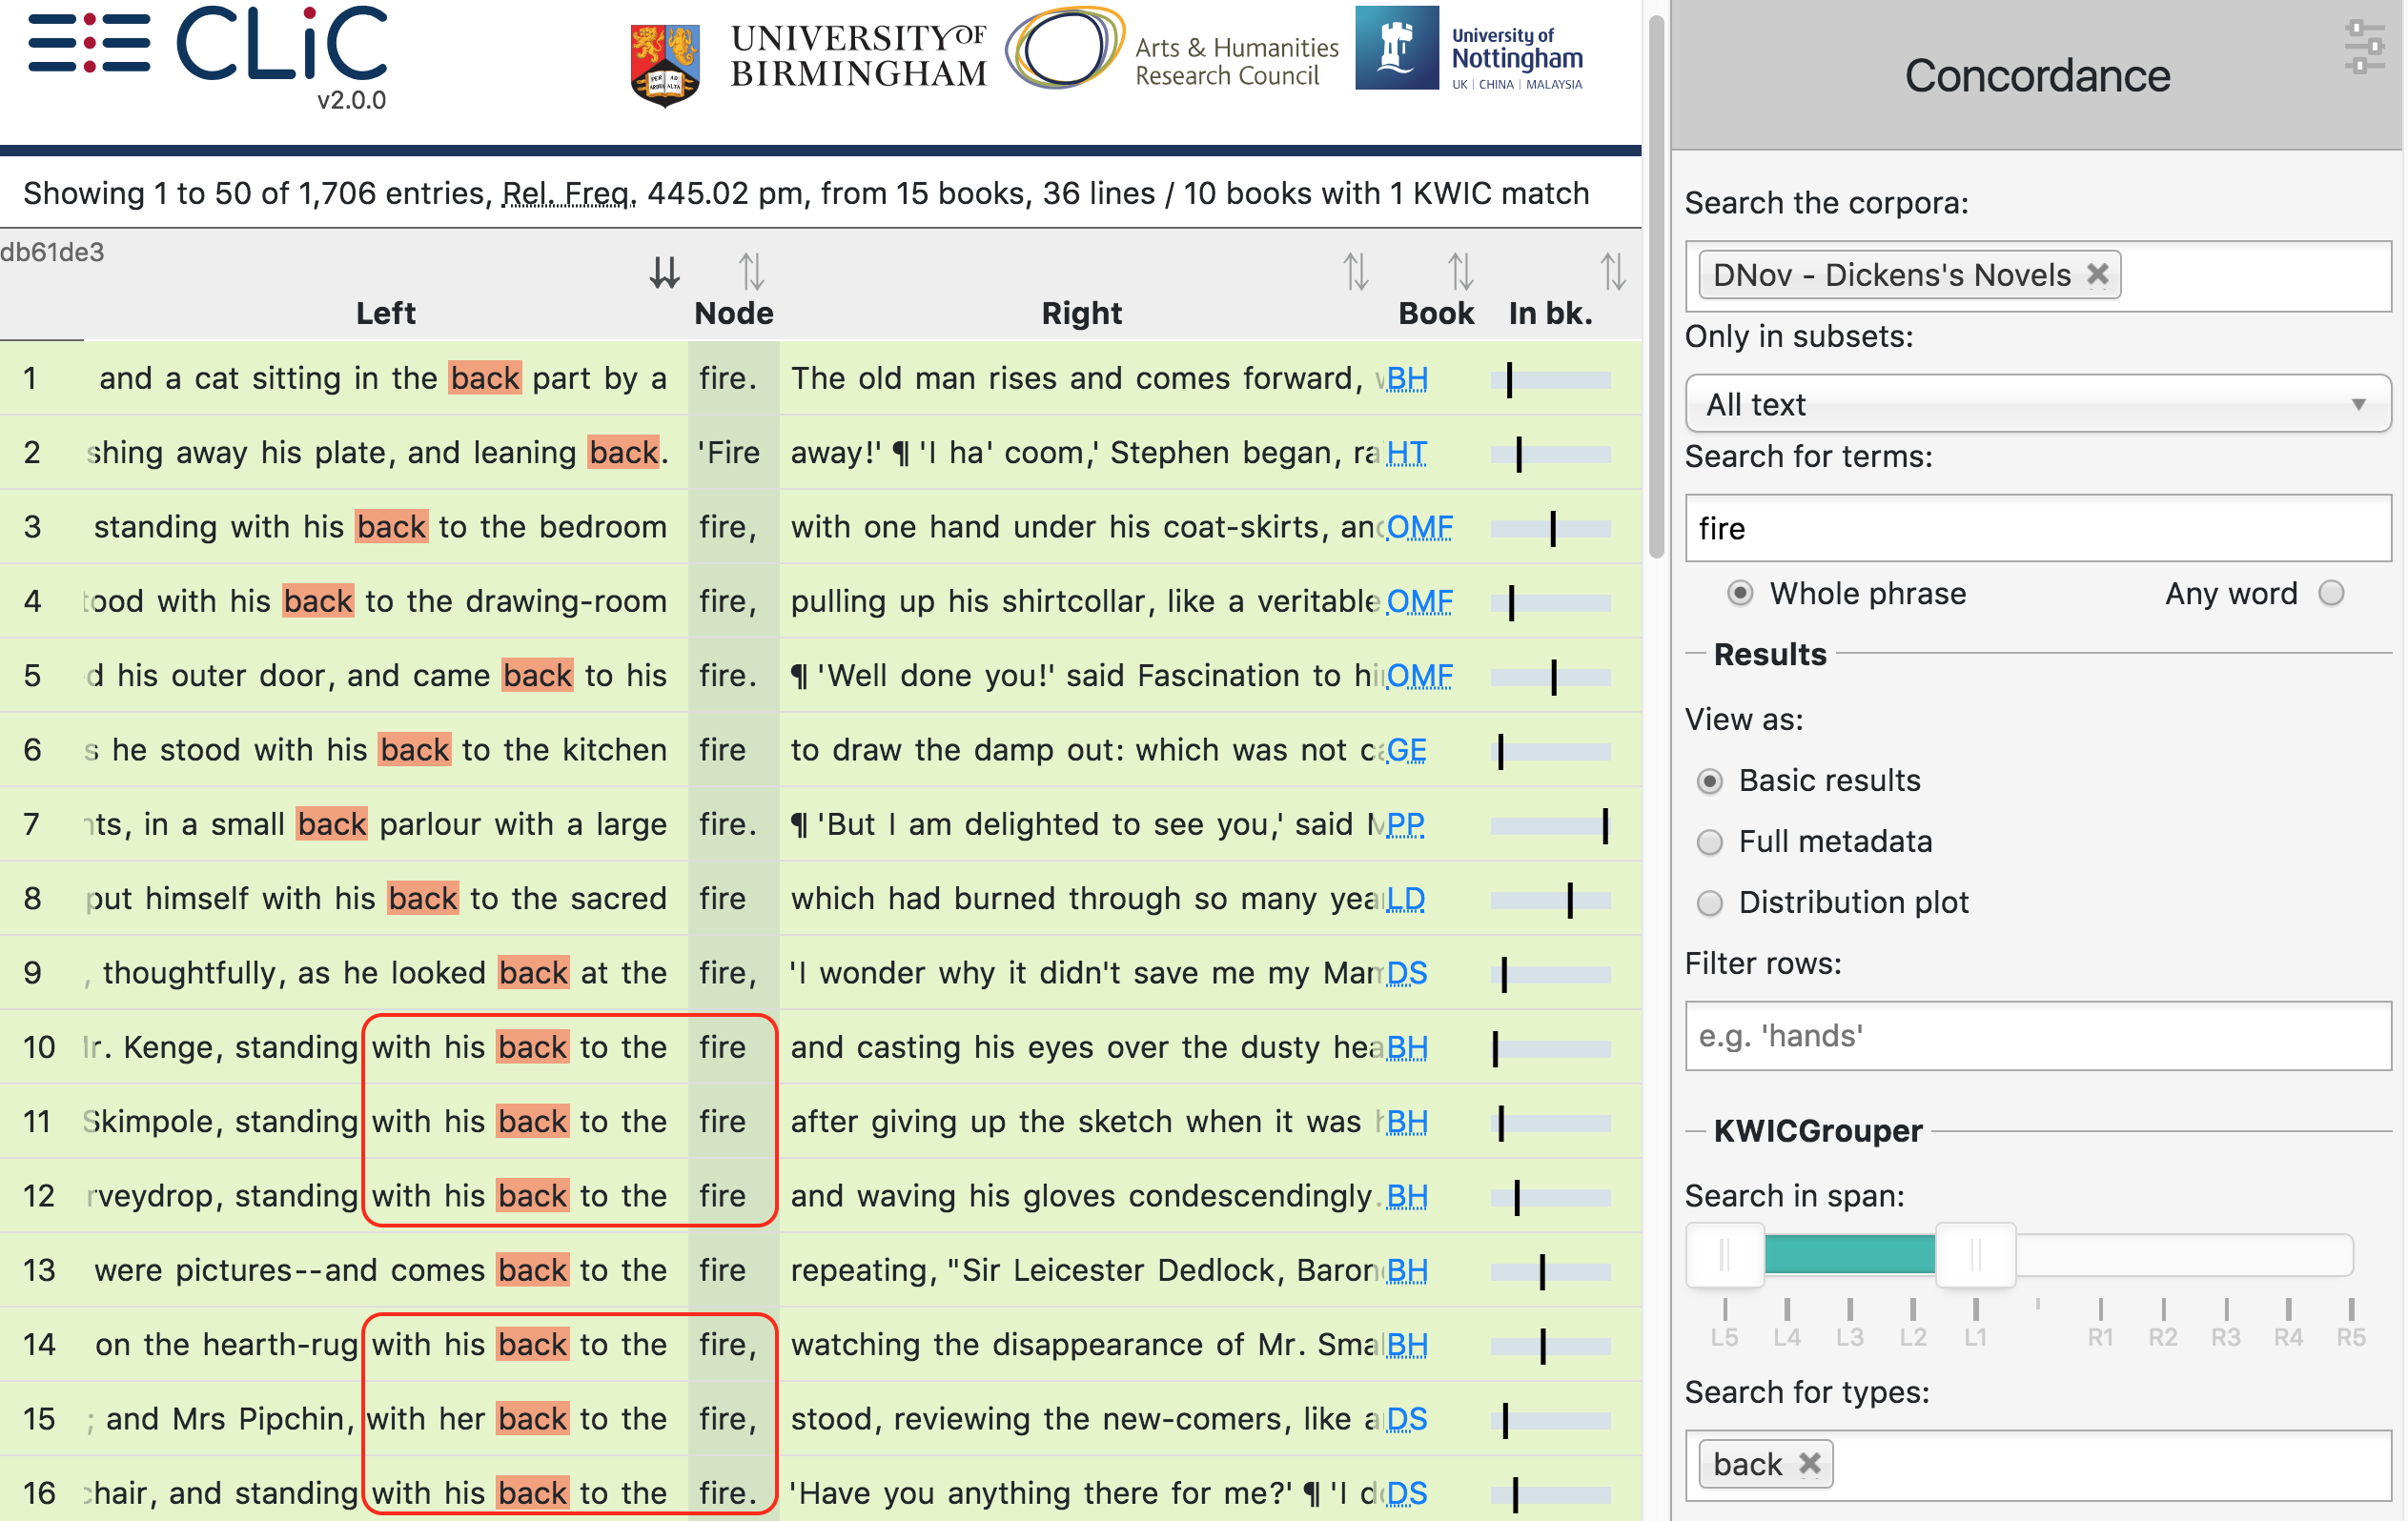Open the CLiC hamburger menu icon
Screen dimensions: 2408x1521
[x=89, y=43]
